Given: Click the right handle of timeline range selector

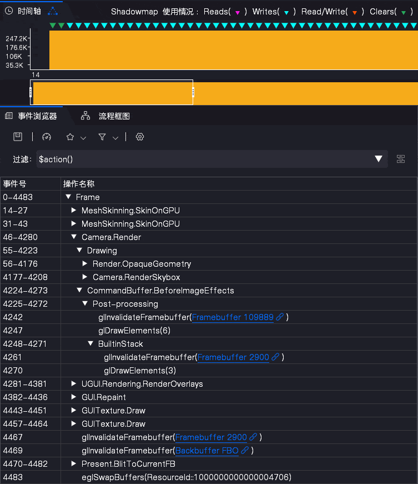Looking at the screenshot, I should coord(193,92).
